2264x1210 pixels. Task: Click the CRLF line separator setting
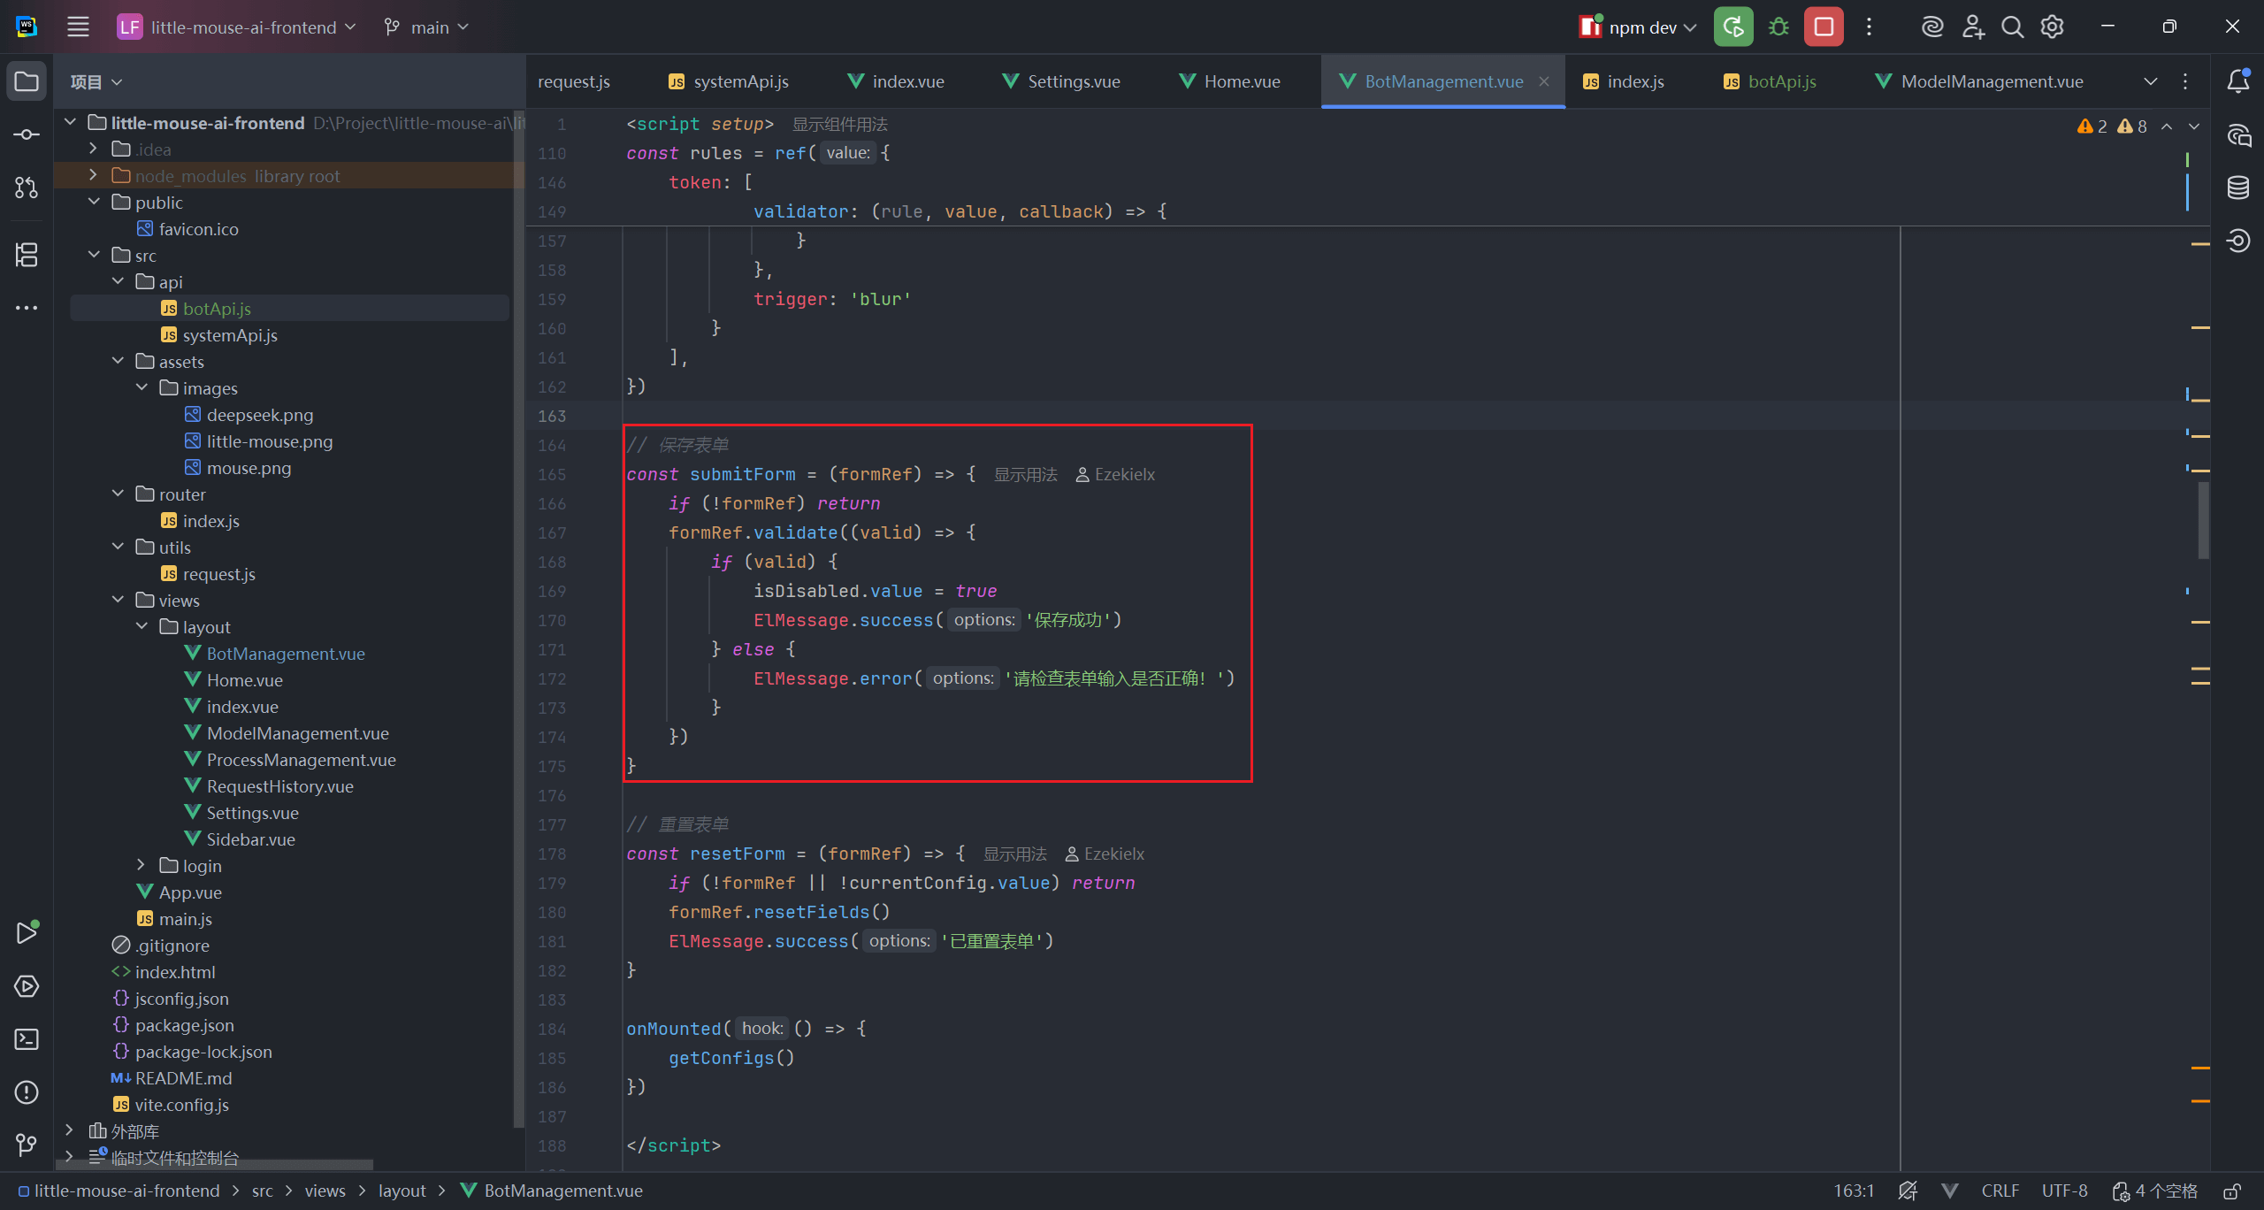pos(2000,1191)
